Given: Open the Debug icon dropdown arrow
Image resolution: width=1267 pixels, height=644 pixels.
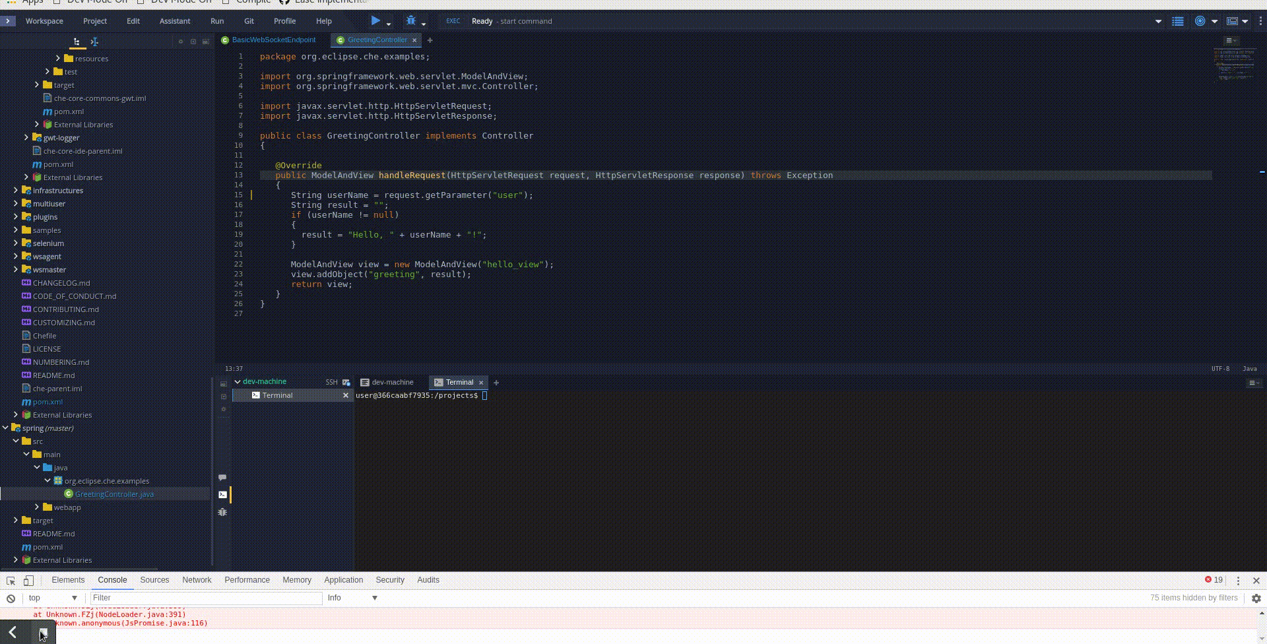Looking at the screenshot, I should (x=424, y=24).
